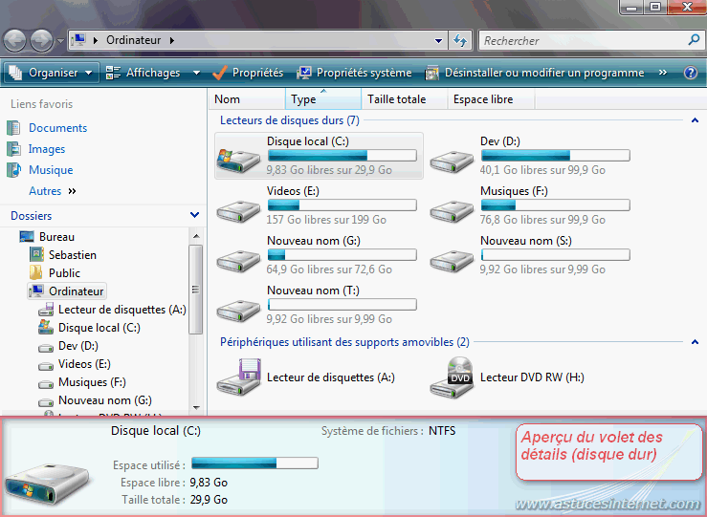Open the Musique favorite link

click(51, 170)
